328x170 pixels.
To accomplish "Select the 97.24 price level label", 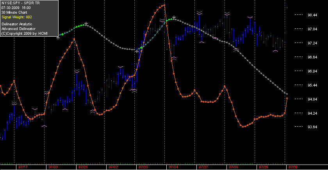I will point(312,43).
